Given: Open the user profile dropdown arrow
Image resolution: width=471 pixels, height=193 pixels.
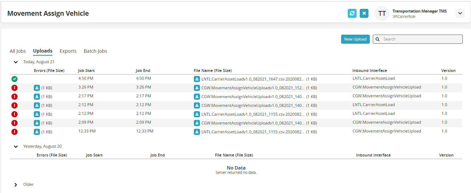Looking at the screenshot, I should 460,13.
